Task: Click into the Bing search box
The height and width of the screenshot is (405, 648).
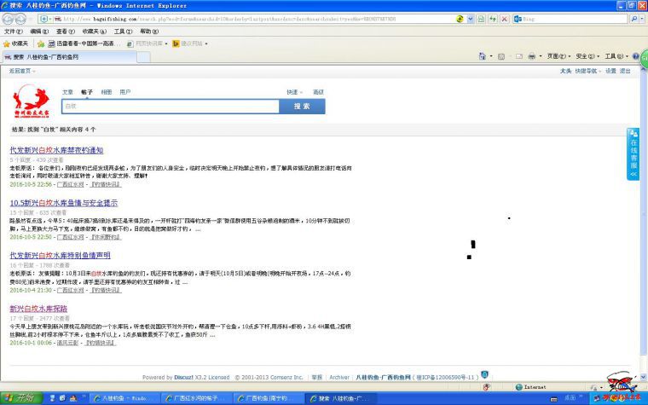Action: (x=575, y=19)
